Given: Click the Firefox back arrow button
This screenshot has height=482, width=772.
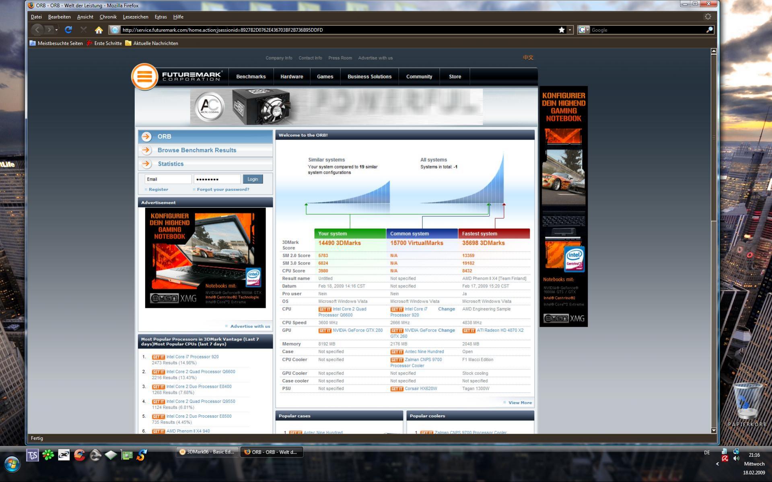Looking at the screenshot, I should click(37, 30).
